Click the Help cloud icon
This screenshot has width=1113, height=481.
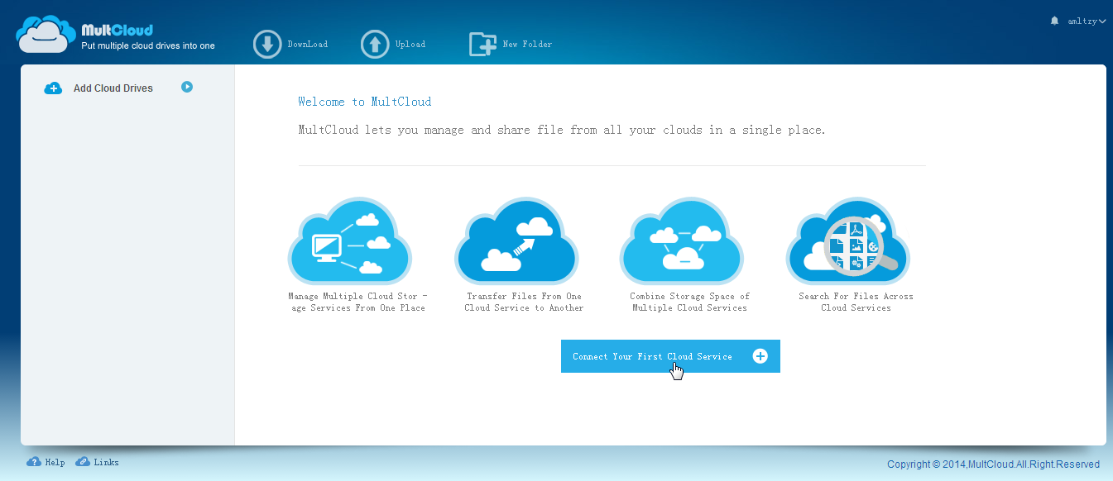[34, 462]
